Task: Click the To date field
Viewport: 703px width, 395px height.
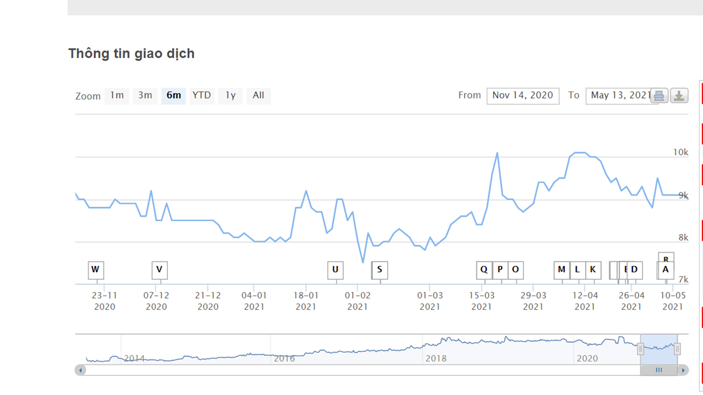Action: (620, 96)
